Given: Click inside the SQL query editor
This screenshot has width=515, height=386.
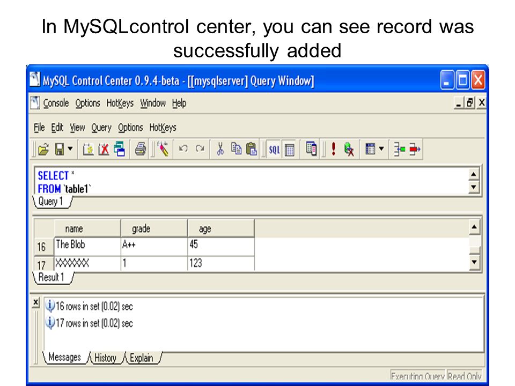Looking at the screenshot, I should (x=252, y=182).
